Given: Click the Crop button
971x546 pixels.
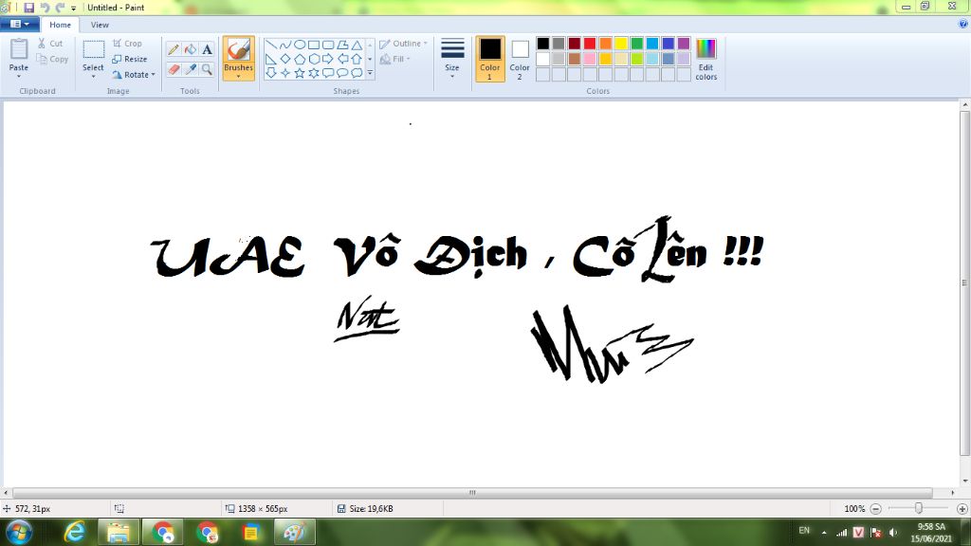Looking at the screenshot, I should tap(128, 44).
